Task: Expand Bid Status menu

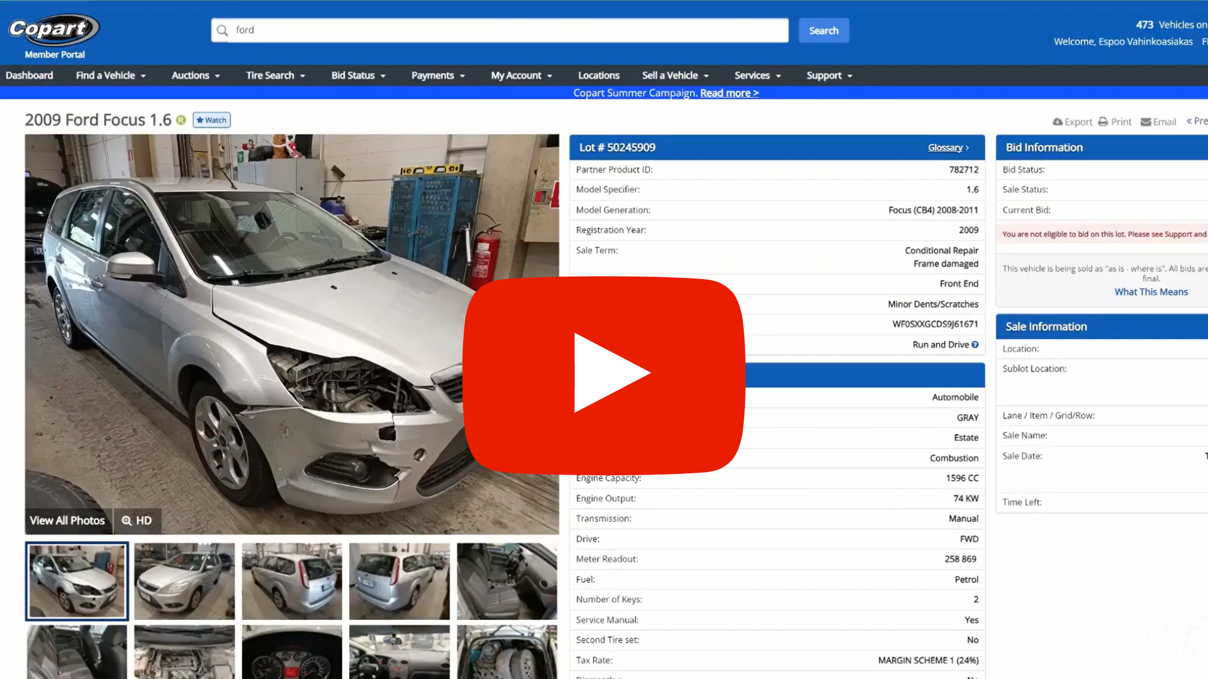Action: [x=359, y=75]
